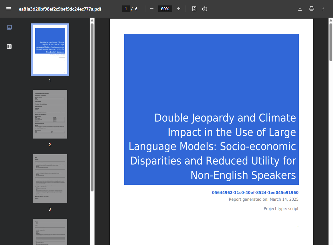Show the page thumbnails view

pos(9,27)
